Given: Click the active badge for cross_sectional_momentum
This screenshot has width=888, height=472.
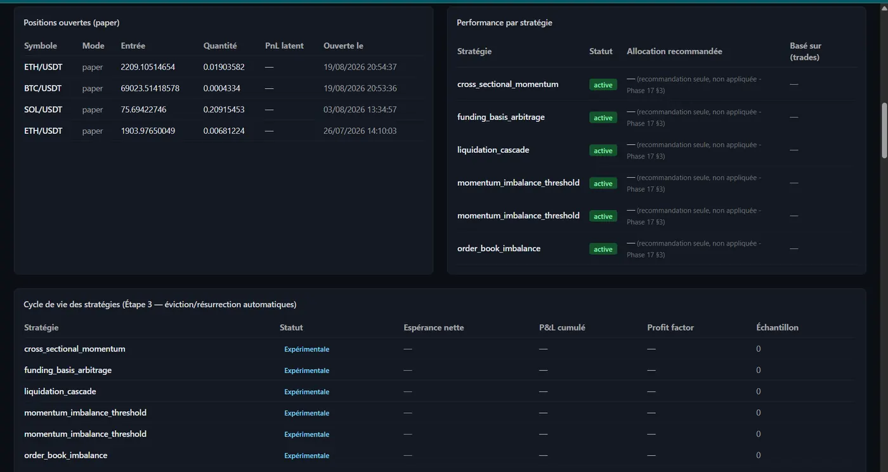Looking at the screenshot, I should [603, 85].
